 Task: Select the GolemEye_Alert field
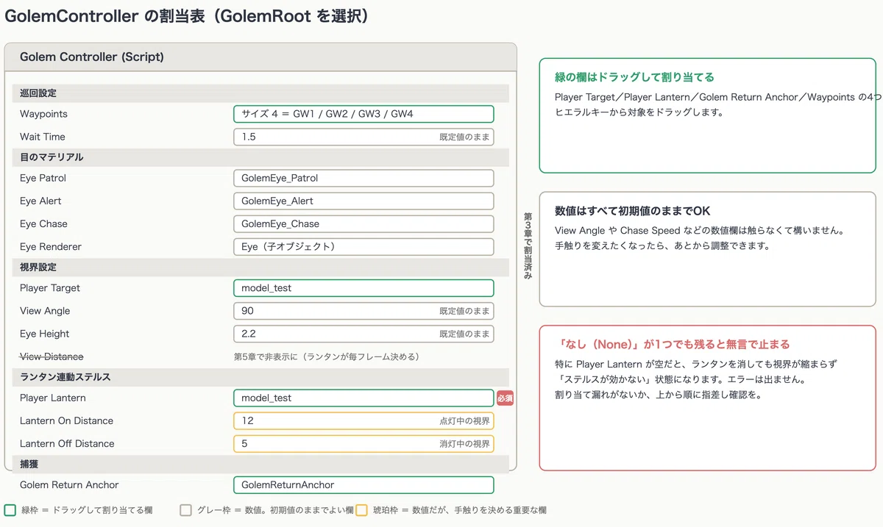point(364,201)
